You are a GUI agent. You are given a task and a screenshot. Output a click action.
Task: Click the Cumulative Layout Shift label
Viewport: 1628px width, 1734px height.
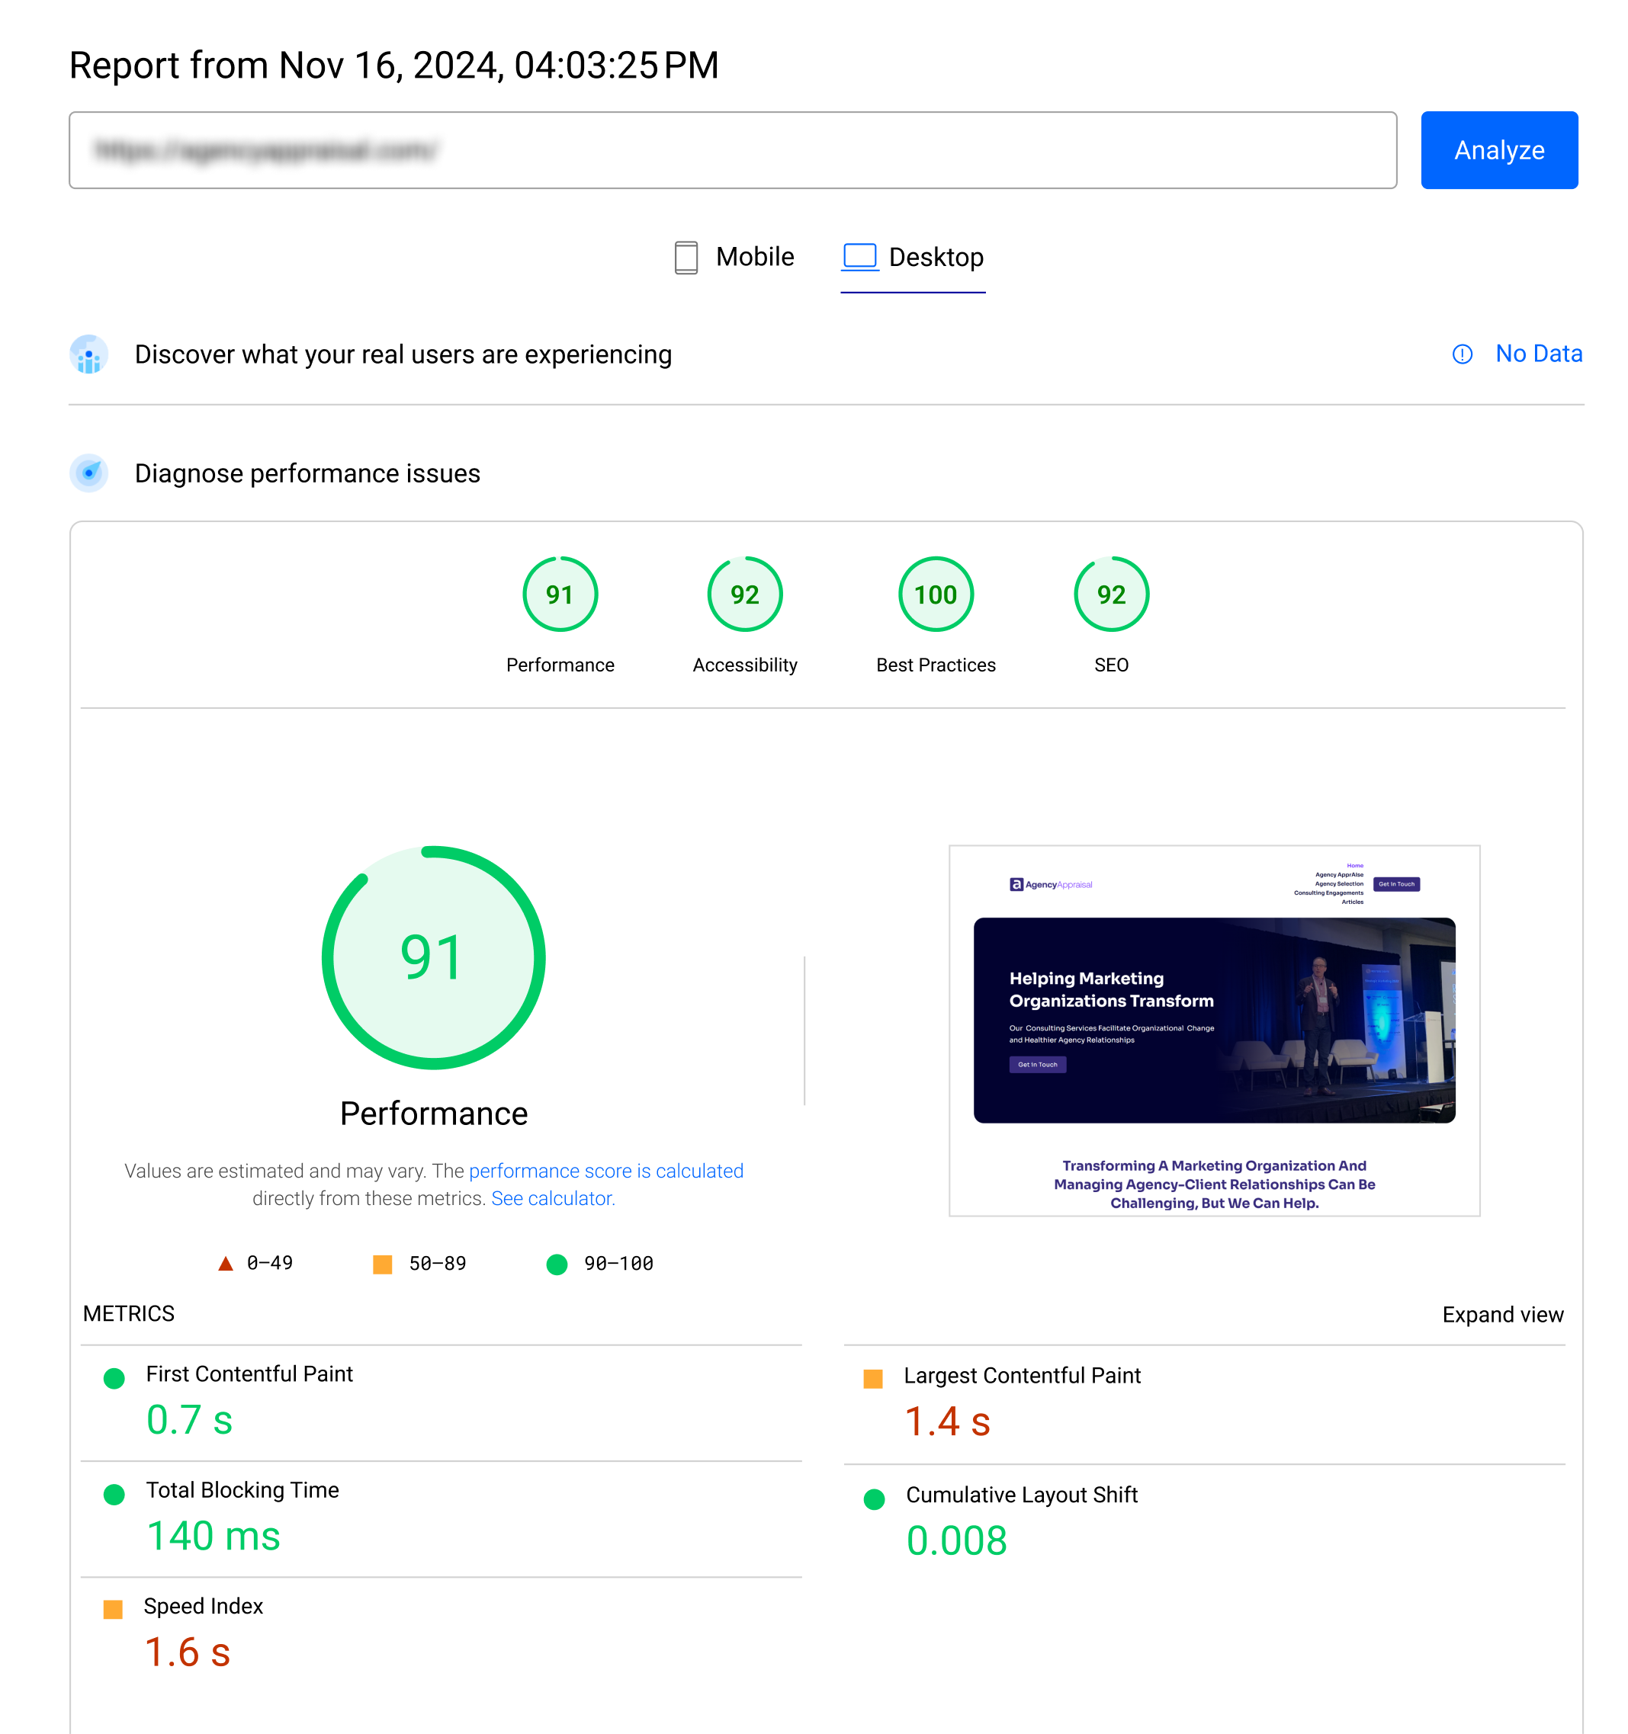1022,1495
